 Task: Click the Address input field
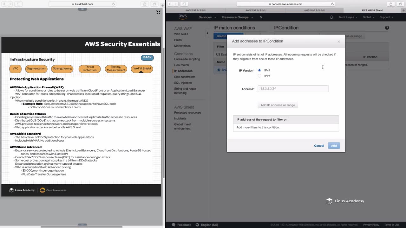[x=293, y=89]
